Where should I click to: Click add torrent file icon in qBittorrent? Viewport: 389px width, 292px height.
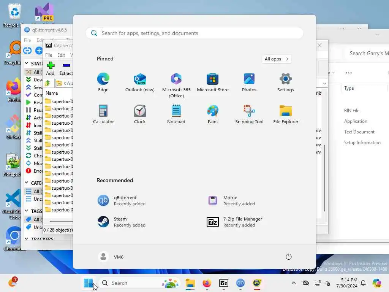(39, 51)
